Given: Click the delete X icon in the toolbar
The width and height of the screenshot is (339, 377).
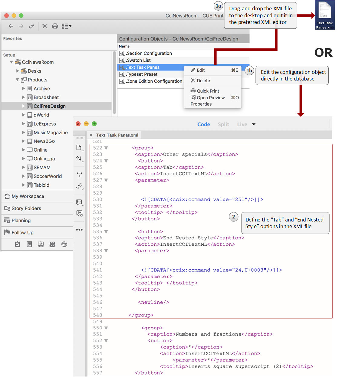Looking at the screenshot, I should (x=45, y=26).
